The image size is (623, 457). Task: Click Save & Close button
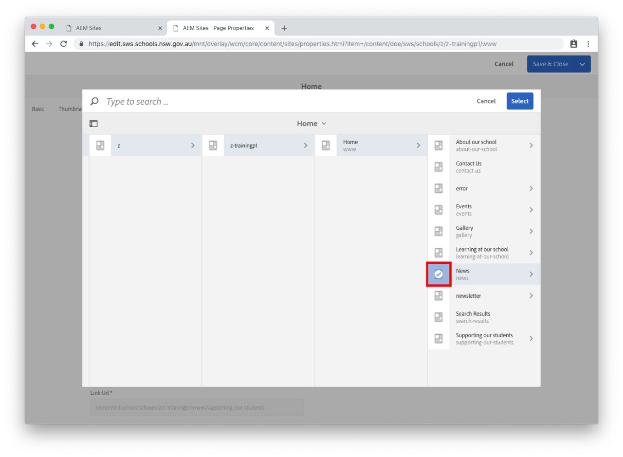click(x=550, y=64)
